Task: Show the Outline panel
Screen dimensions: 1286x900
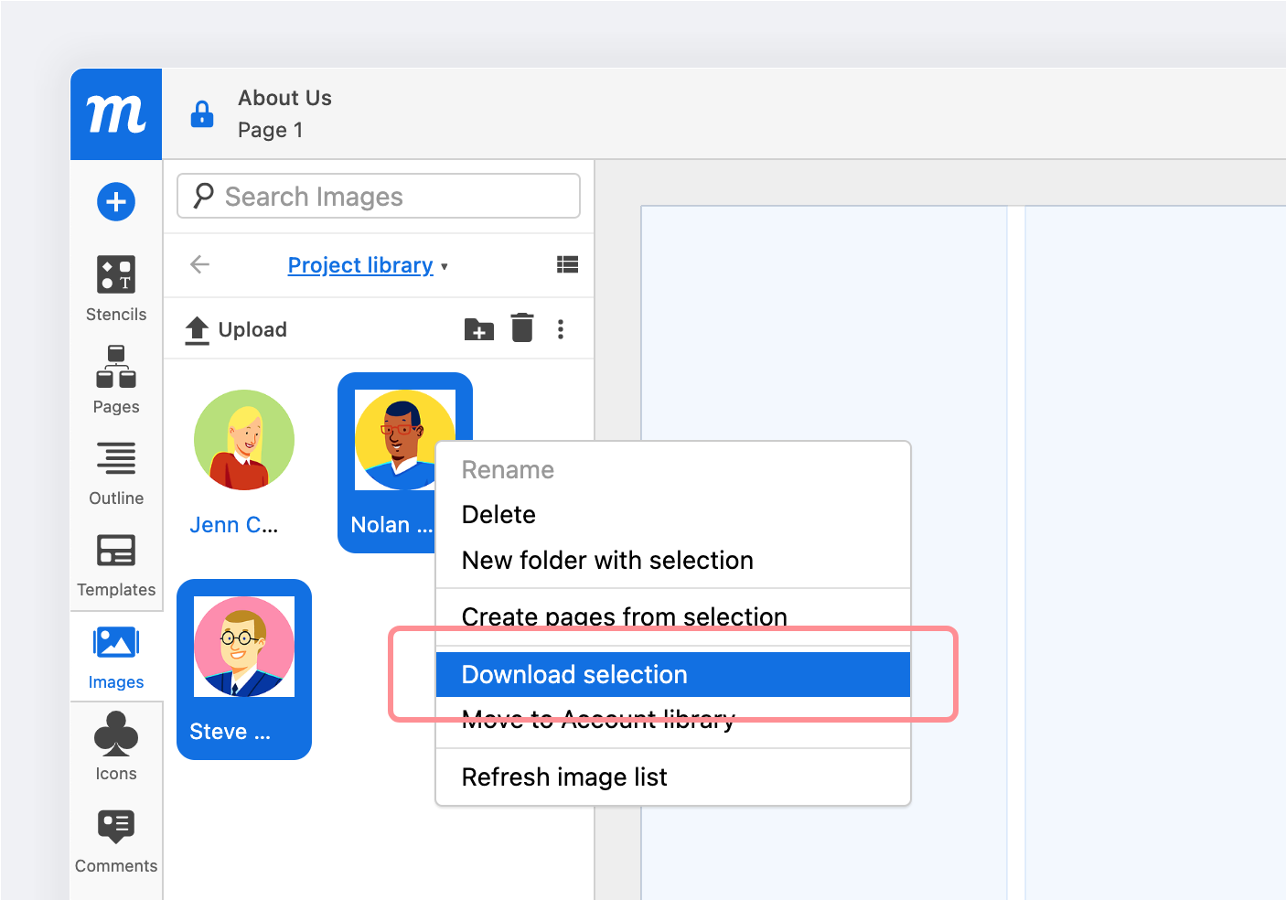Action: click(116, 473)
